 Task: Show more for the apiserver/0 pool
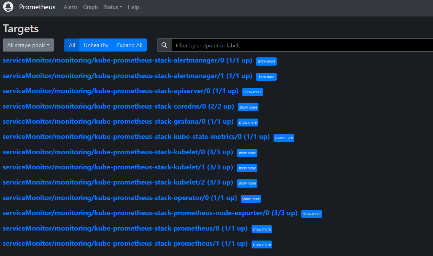coord(253,92)
